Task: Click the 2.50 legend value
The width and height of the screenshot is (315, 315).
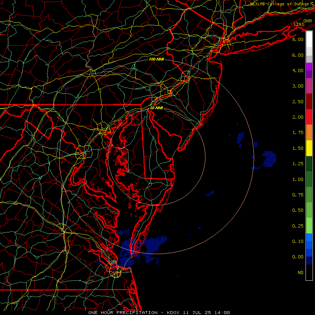Action: tap(298, 101)
